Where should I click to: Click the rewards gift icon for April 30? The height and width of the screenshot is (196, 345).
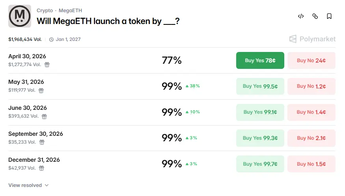pos(47,65)
